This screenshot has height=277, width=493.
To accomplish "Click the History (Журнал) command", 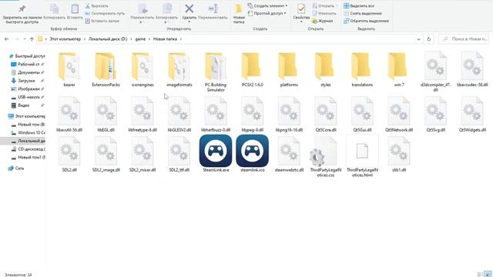I will pos(323,21).
